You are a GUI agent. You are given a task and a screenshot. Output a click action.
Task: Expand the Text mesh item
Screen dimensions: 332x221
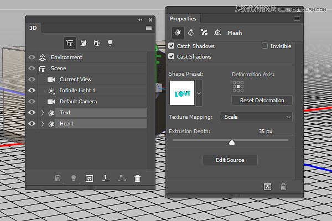click(x=43, y=113)
